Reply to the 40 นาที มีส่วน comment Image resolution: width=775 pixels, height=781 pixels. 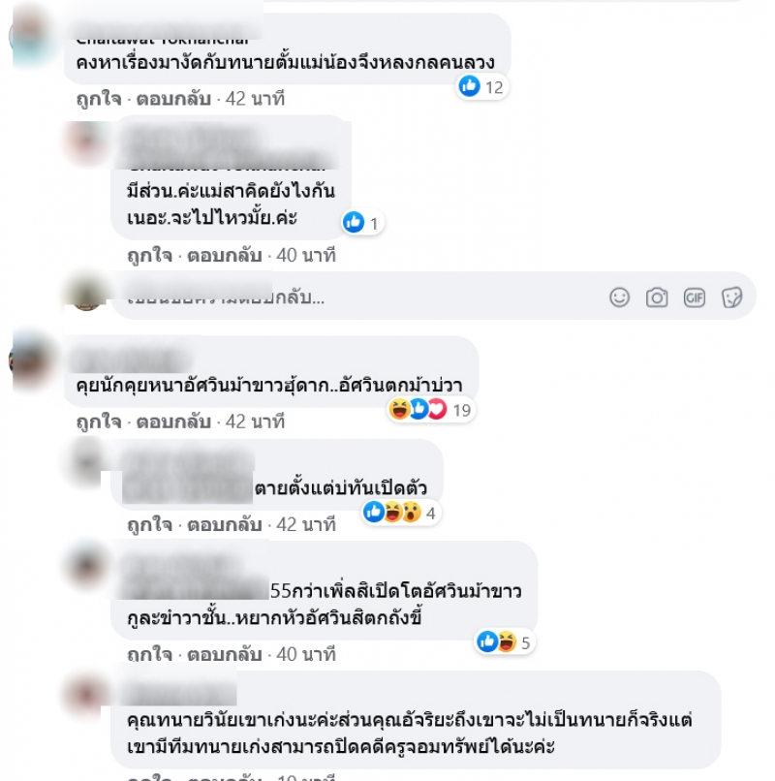[x=224, y=255]
